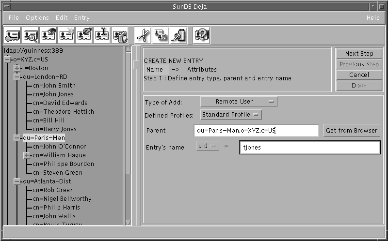This screenshot has height=241, width=388.
Task: Click the greyed Done button
Action: (359, 86)
